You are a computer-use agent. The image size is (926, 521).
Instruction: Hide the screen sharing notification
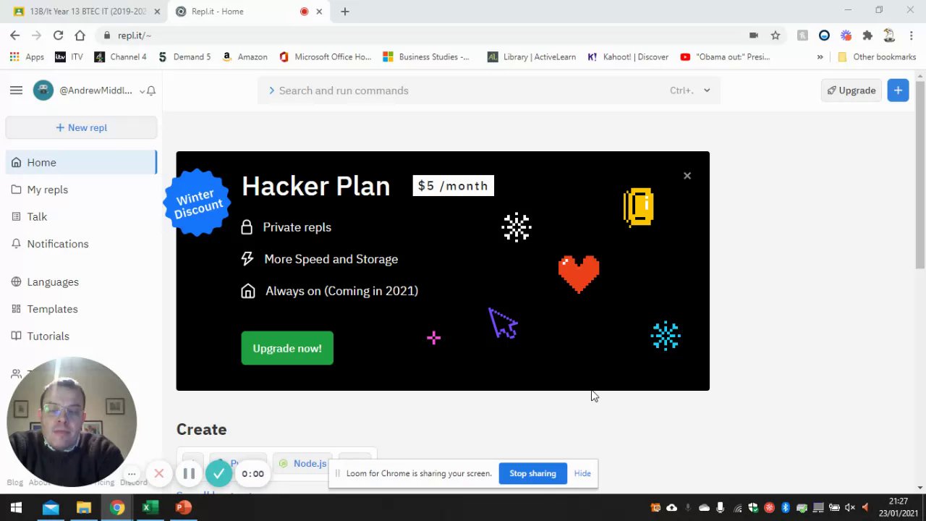[582, 473]
